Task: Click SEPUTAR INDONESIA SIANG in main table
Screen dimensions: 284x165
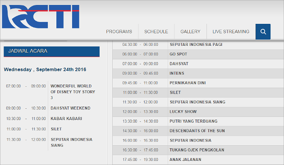Action: [x=197, y=102]
